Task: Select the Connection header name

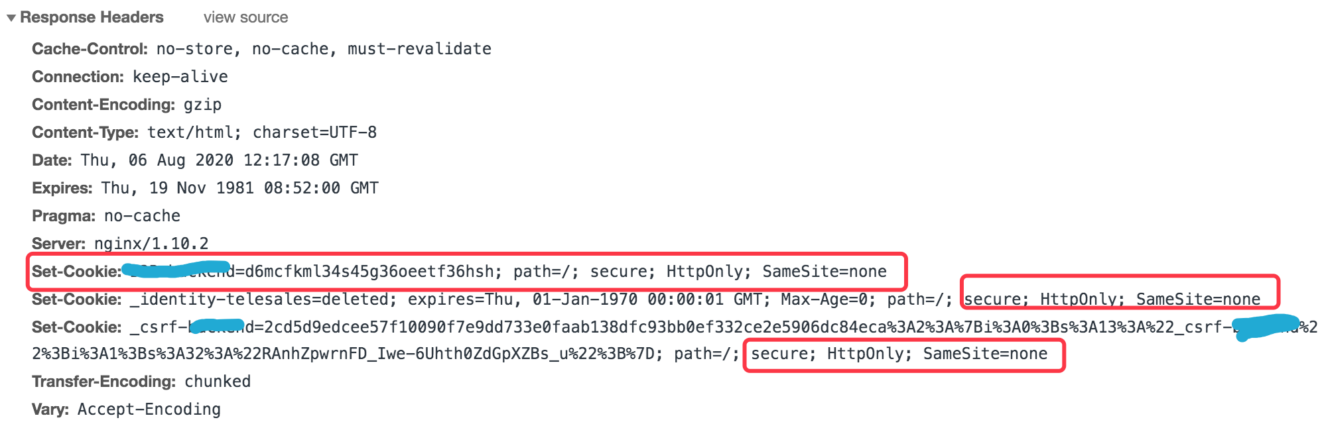Action: [x=78, y=77]
